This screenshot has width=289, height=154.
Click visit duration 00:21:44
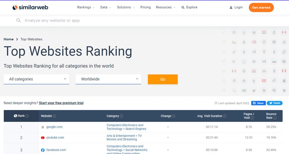coord(212,137)
